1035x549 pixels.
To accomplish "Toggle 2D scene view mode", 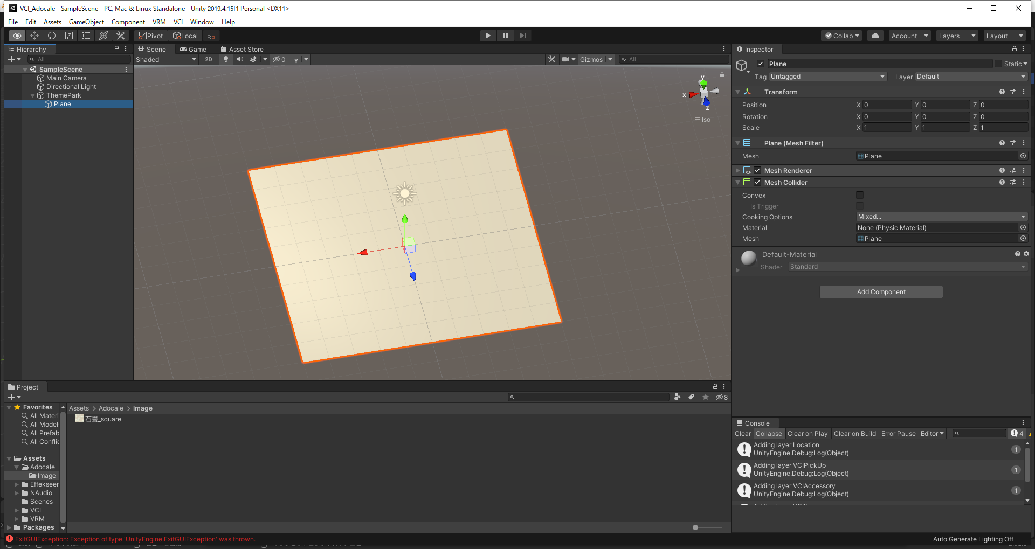I will tap(209, 59).
